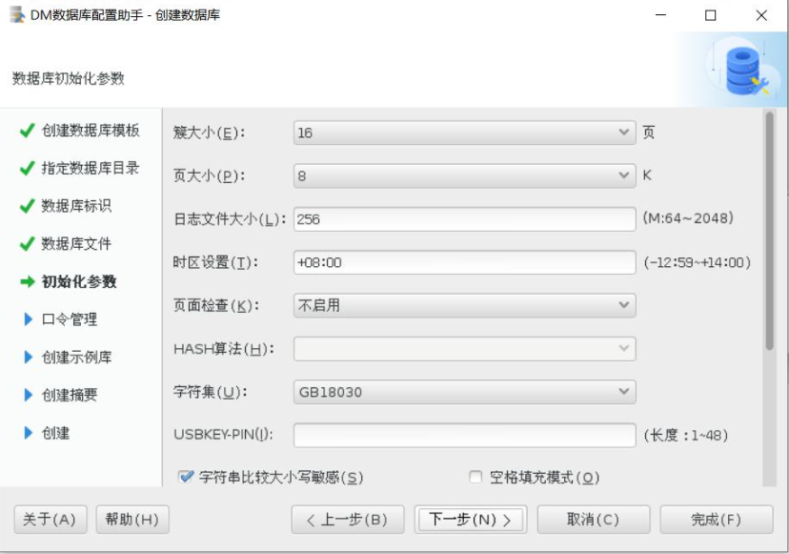
Task: Click 时区设置 field showing +08:00
Action: (x=464, y=262)
